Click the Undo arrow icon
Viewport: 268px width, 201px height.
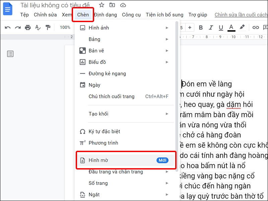click(8, 27)
